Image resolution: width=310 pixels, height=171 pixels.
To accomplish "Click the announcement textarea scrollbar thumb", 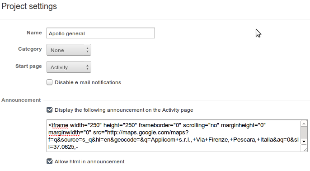I will click(304, 133).
